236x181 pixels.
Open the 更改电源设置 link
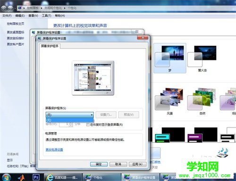(x=54, y=149)
